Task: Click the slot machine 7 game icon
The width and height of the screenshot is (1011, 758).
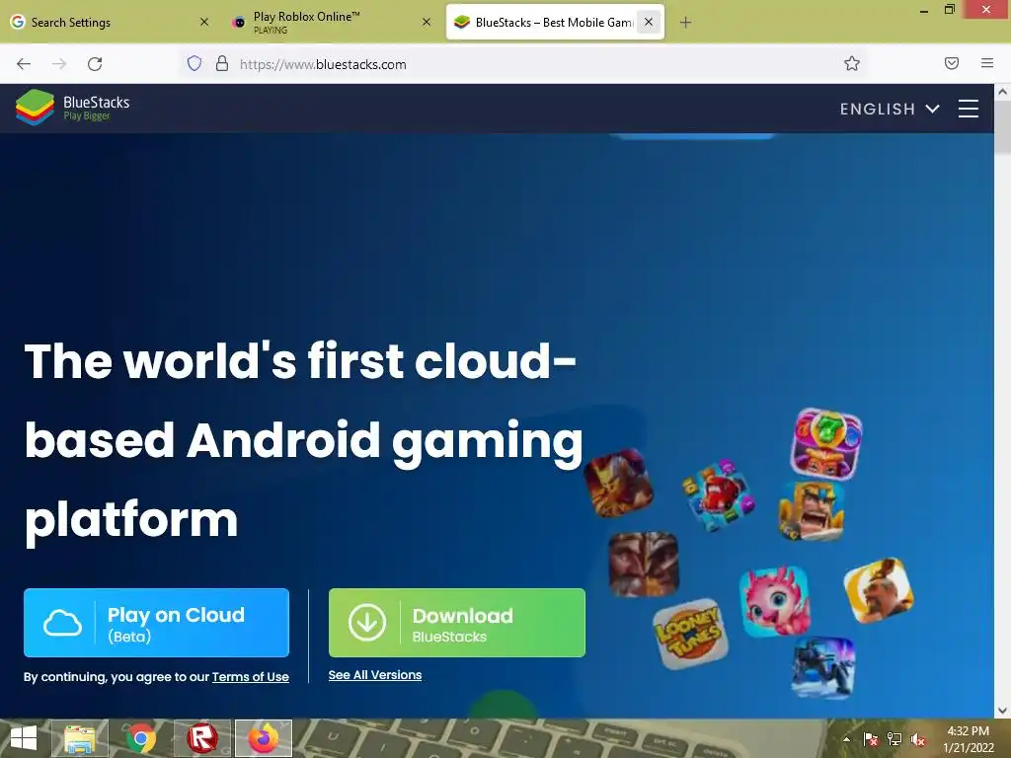Action: click(x=826, y=443)
